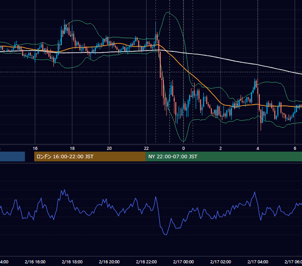Screen dimensions: 302x266
Task: Click the 2/16 20:00 oscillator time label
Action: [x=109, y=262]
